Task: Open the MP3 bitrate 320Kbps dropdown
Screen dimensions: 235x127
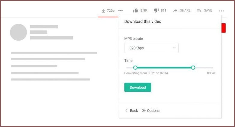Action: coord(151,48)
